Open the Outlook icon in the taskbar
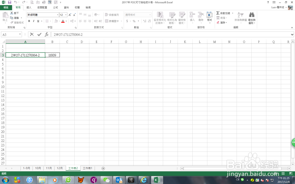The image size is (295, 184). 119,180
